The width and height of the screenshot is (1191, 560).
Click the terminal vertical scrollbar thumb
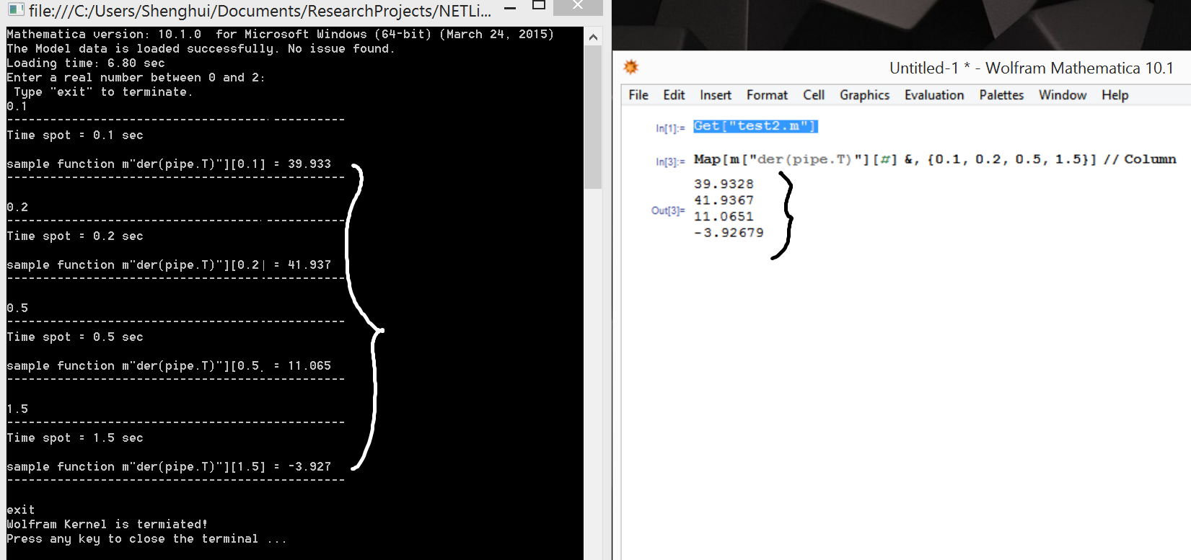593,117
